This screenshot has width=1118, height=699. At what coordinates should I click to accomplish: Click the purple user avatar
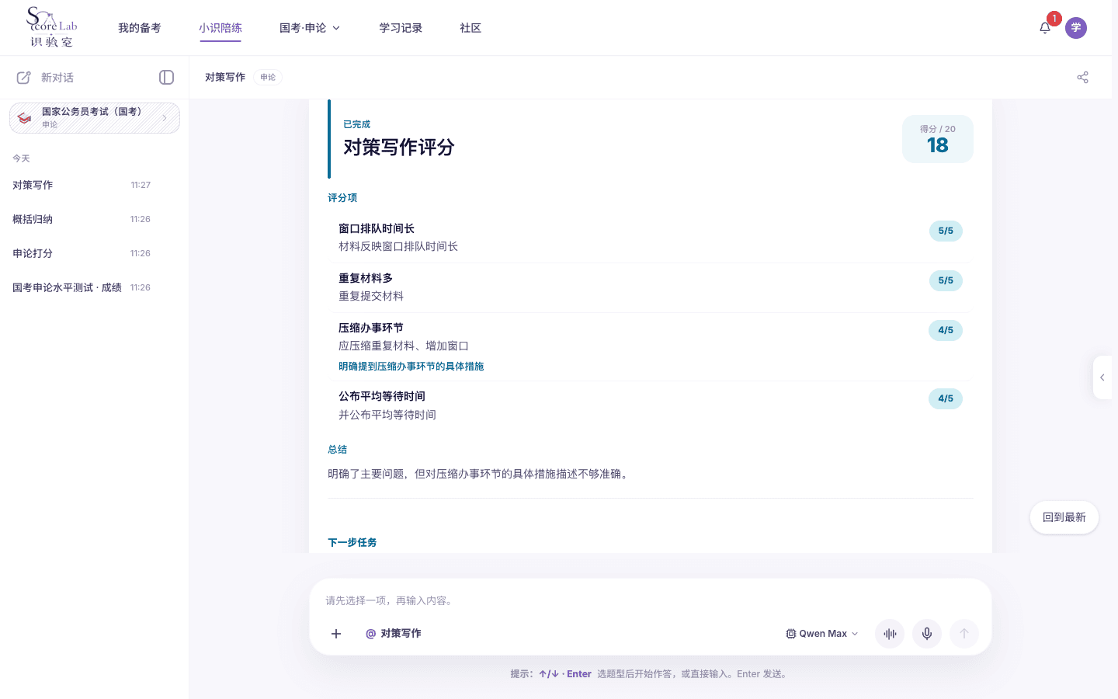[1076, 28]
